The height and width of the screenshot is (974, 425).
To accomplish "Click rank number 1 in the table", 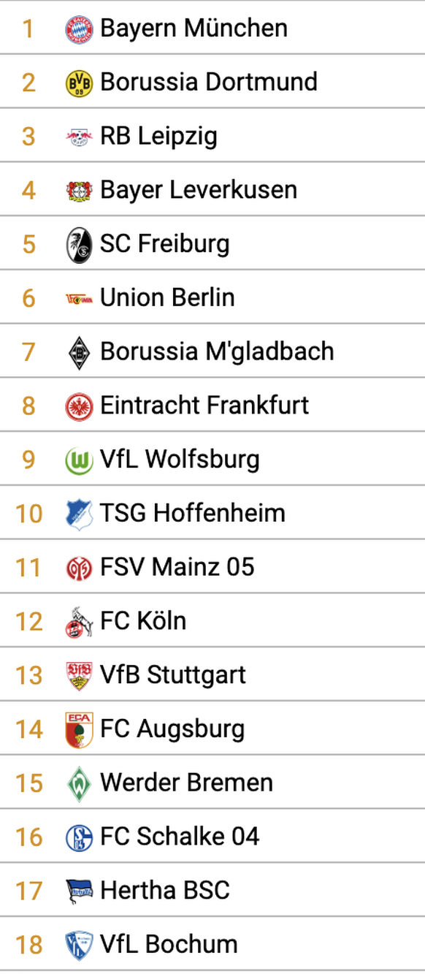I will pos(28,29).
